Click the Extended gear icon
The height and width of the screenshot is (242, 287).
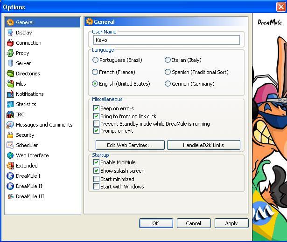10,166
